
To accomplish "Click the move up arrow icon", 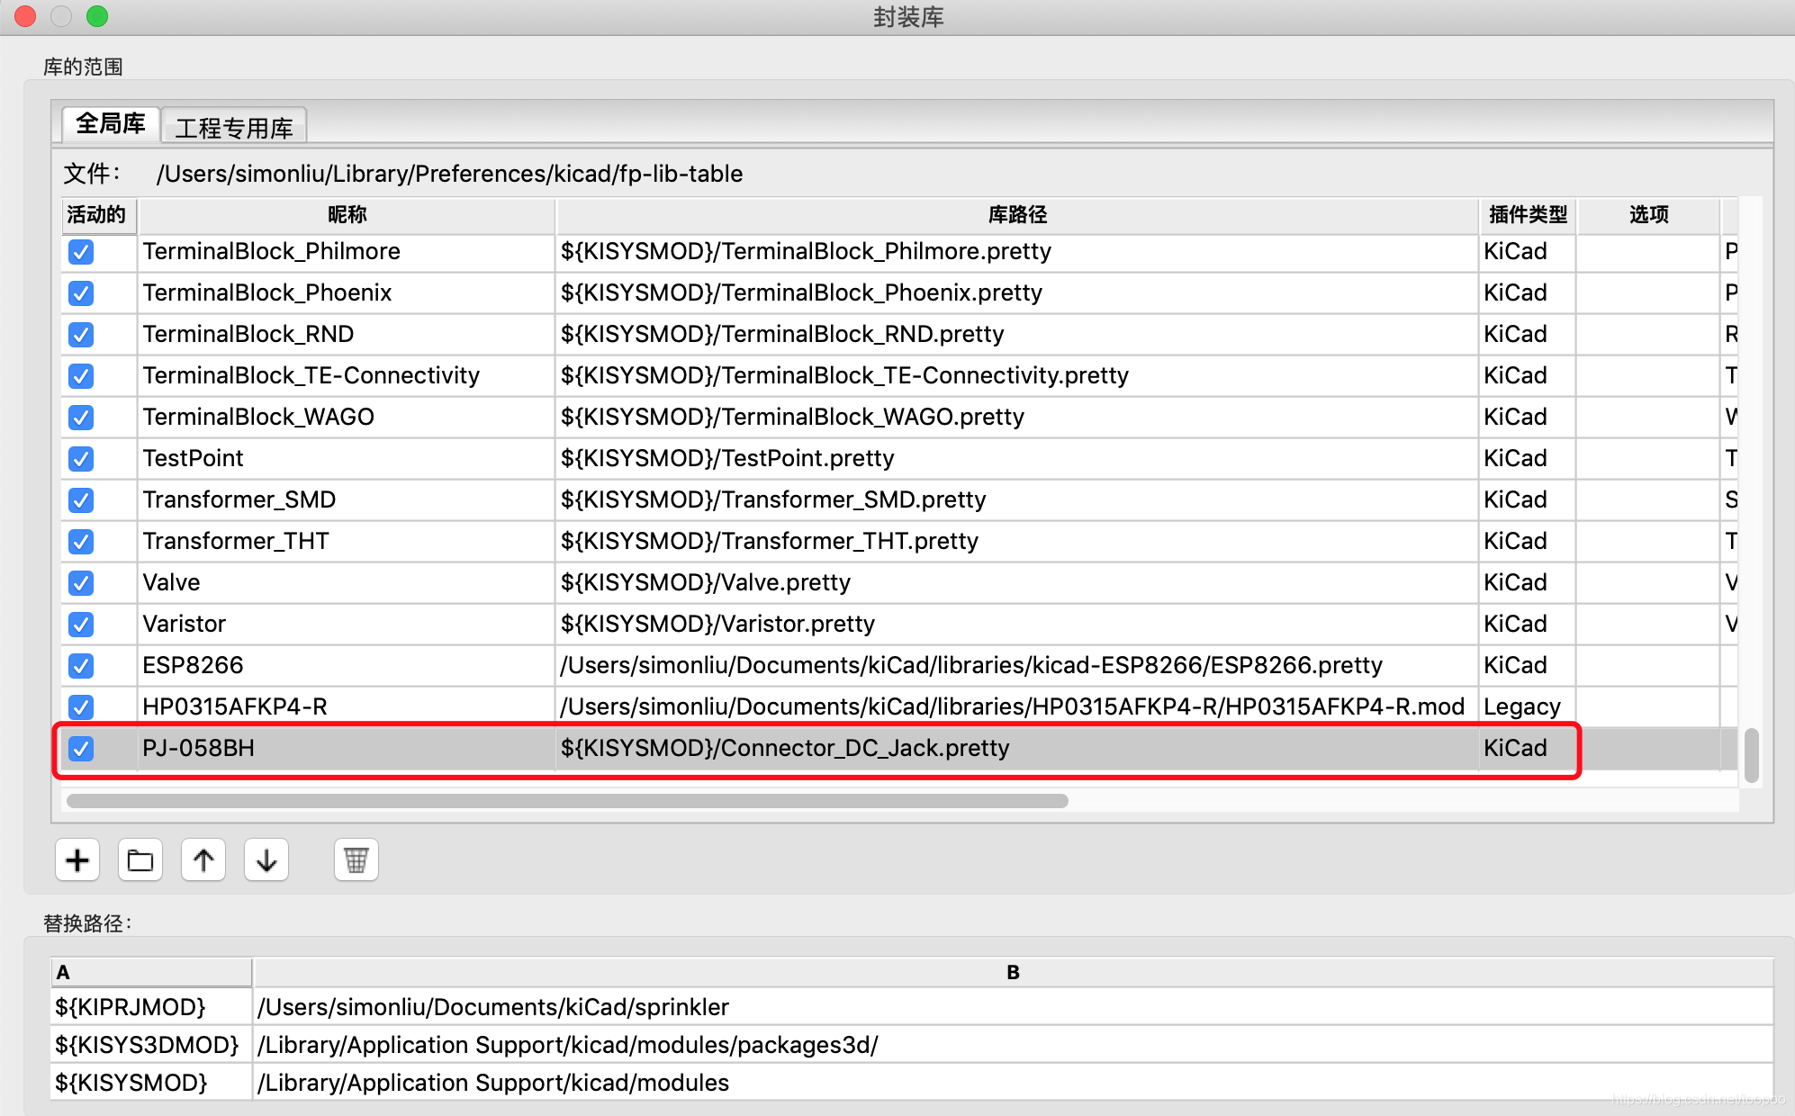I will [203, 860].
